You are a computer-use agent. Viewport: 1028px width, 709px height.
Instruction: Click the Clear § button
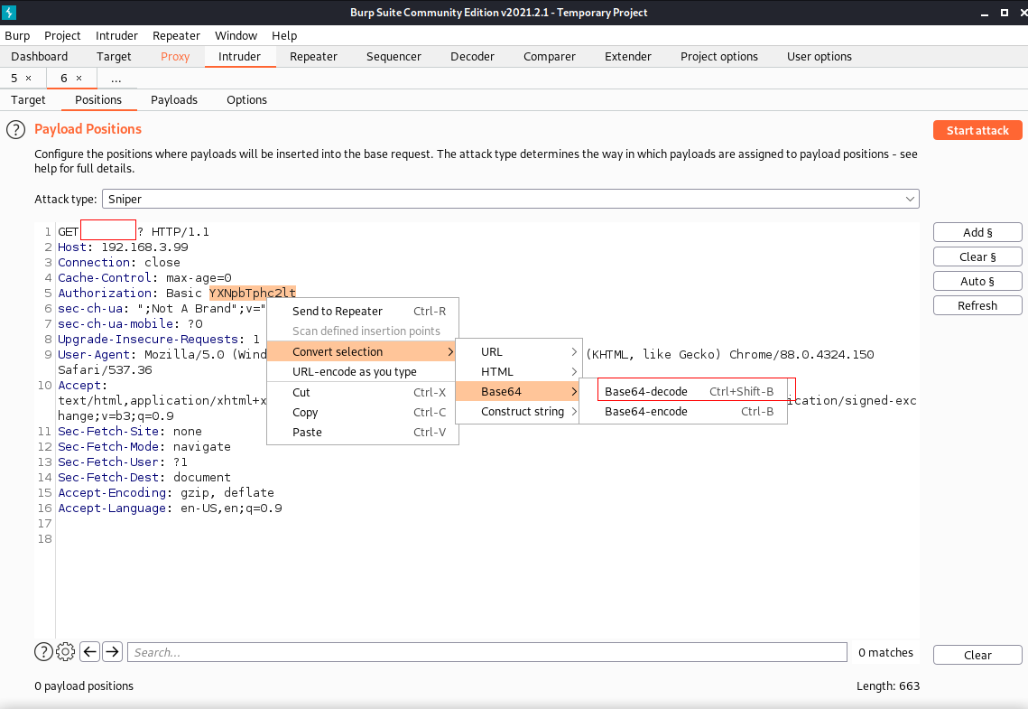click(x=977, y=257)
